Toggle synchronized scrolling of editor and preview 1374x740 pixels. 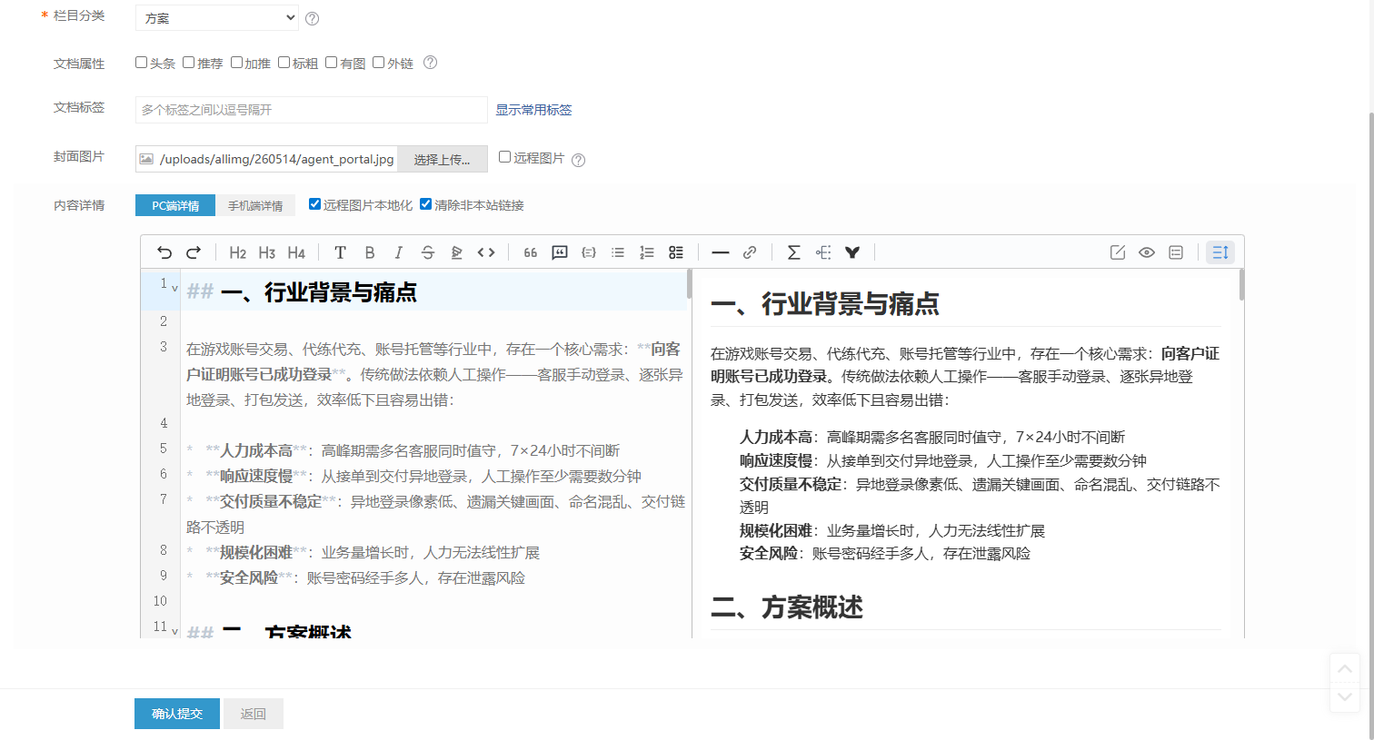point(1220,252)
